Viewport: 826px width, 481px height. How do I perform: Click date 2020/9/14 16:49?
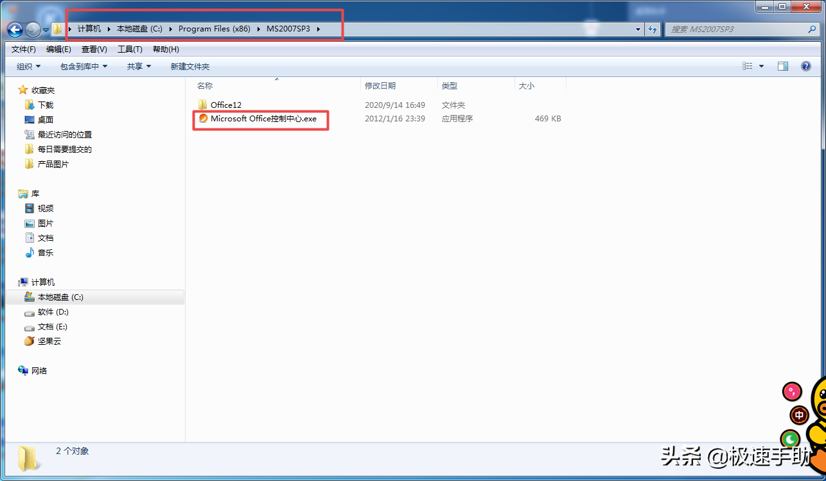coord(395,105)
